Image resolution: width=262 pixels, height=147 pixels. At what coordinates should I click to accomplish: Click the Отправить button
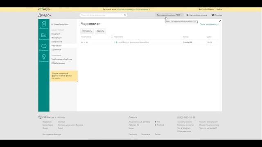87,31
